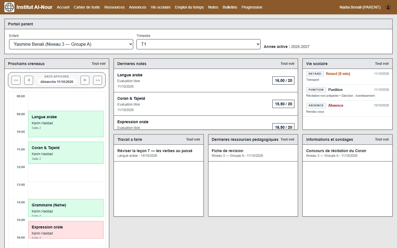Go to Cahier de texte
This screenshot has width=397, height=248.
[x=87, y=7]
